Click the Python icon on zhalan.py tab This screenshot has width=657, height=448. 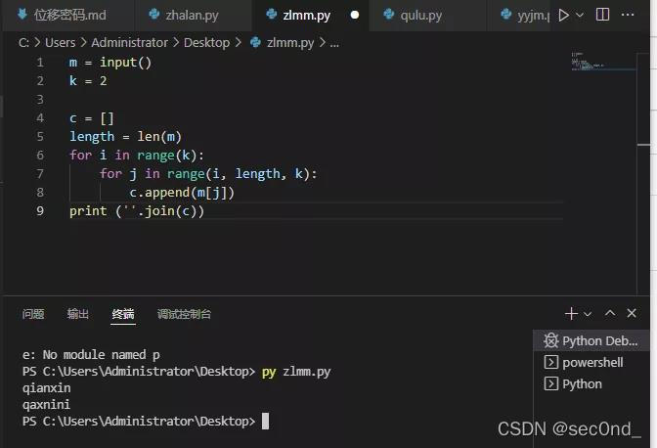tap(154, 15)
